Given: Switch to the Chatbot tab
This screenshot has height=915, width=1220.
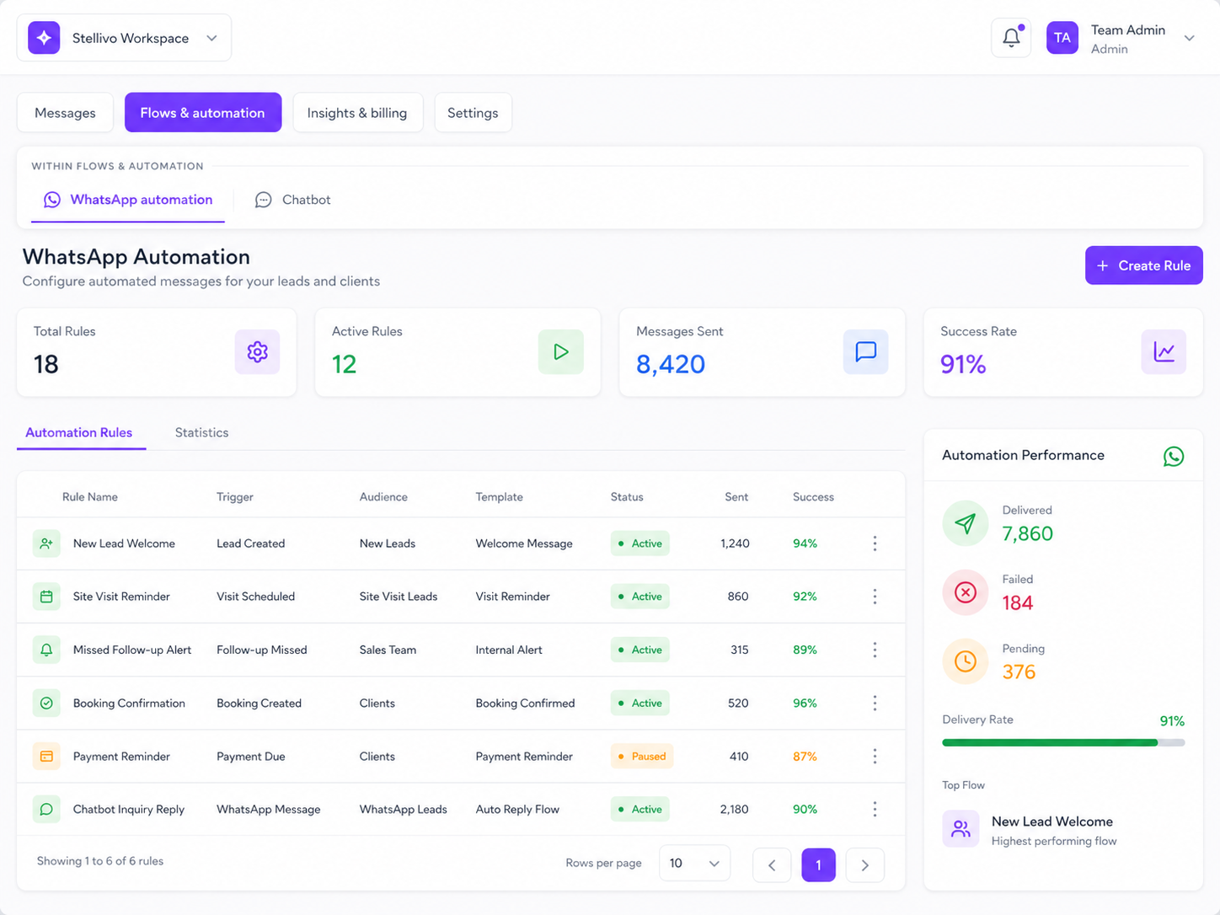Looking at the screenshot, I should click(x=293, y=200).
